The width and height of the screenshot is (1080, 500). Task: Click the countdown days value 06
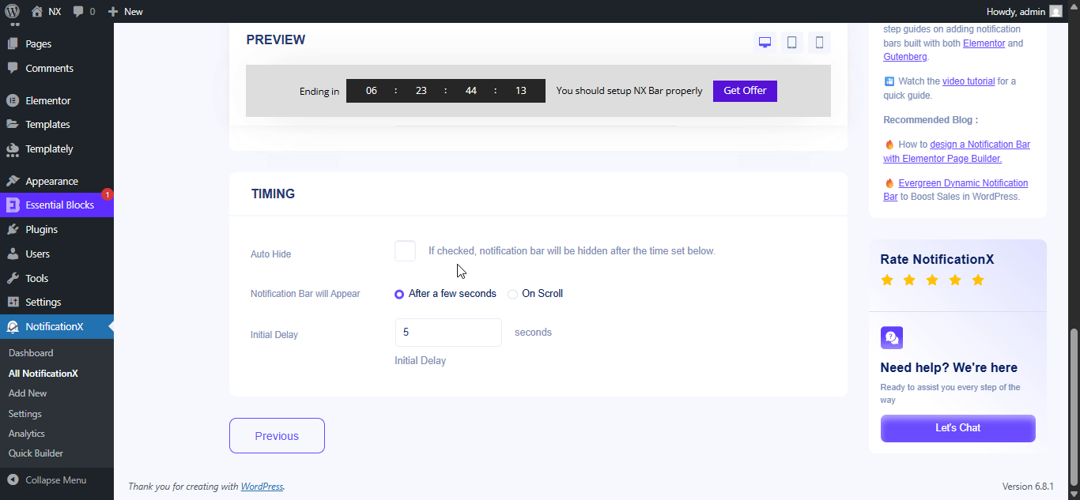372,91
